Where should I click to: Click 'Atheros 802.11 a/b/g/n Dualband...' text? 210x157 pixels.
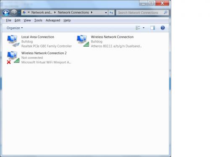pyautogui.click(x=116, y=46)
